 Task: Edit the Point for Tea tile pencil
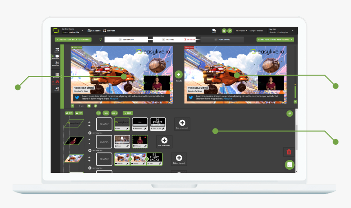click(163, 128)
